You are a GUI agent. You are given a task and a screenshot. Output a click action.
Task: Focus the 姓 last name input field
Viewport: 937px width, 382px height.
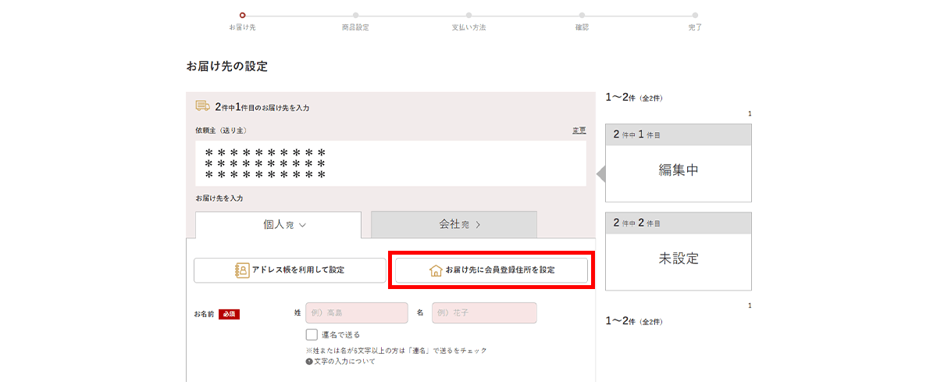[x=357, y=313]
